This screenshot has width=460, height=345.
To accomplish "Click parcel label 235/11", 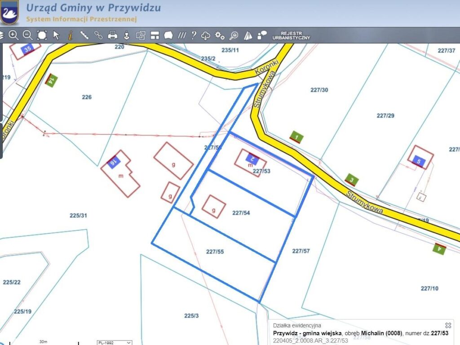I will point(230,50).
